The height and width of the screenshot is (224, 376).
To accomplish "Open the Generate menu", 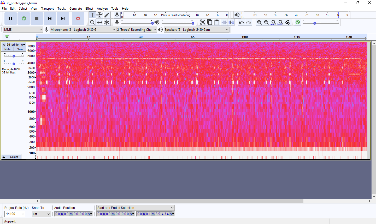I will 75,9.
